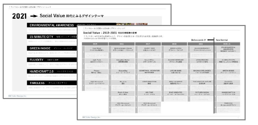Click the KID TIME cell

pos(149,93)
